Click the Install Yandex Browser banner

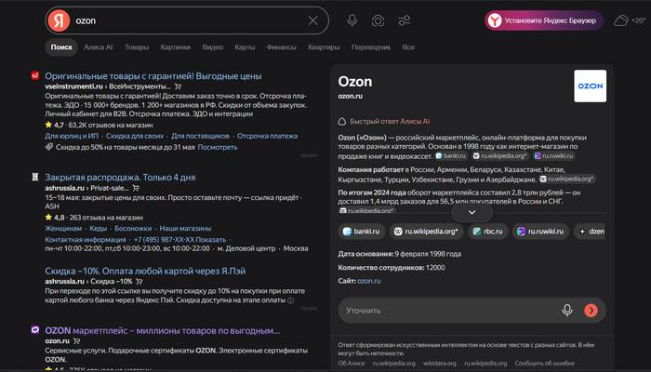[544, 20]
